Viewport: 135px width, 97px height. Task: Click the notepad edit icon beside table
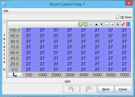4,22
